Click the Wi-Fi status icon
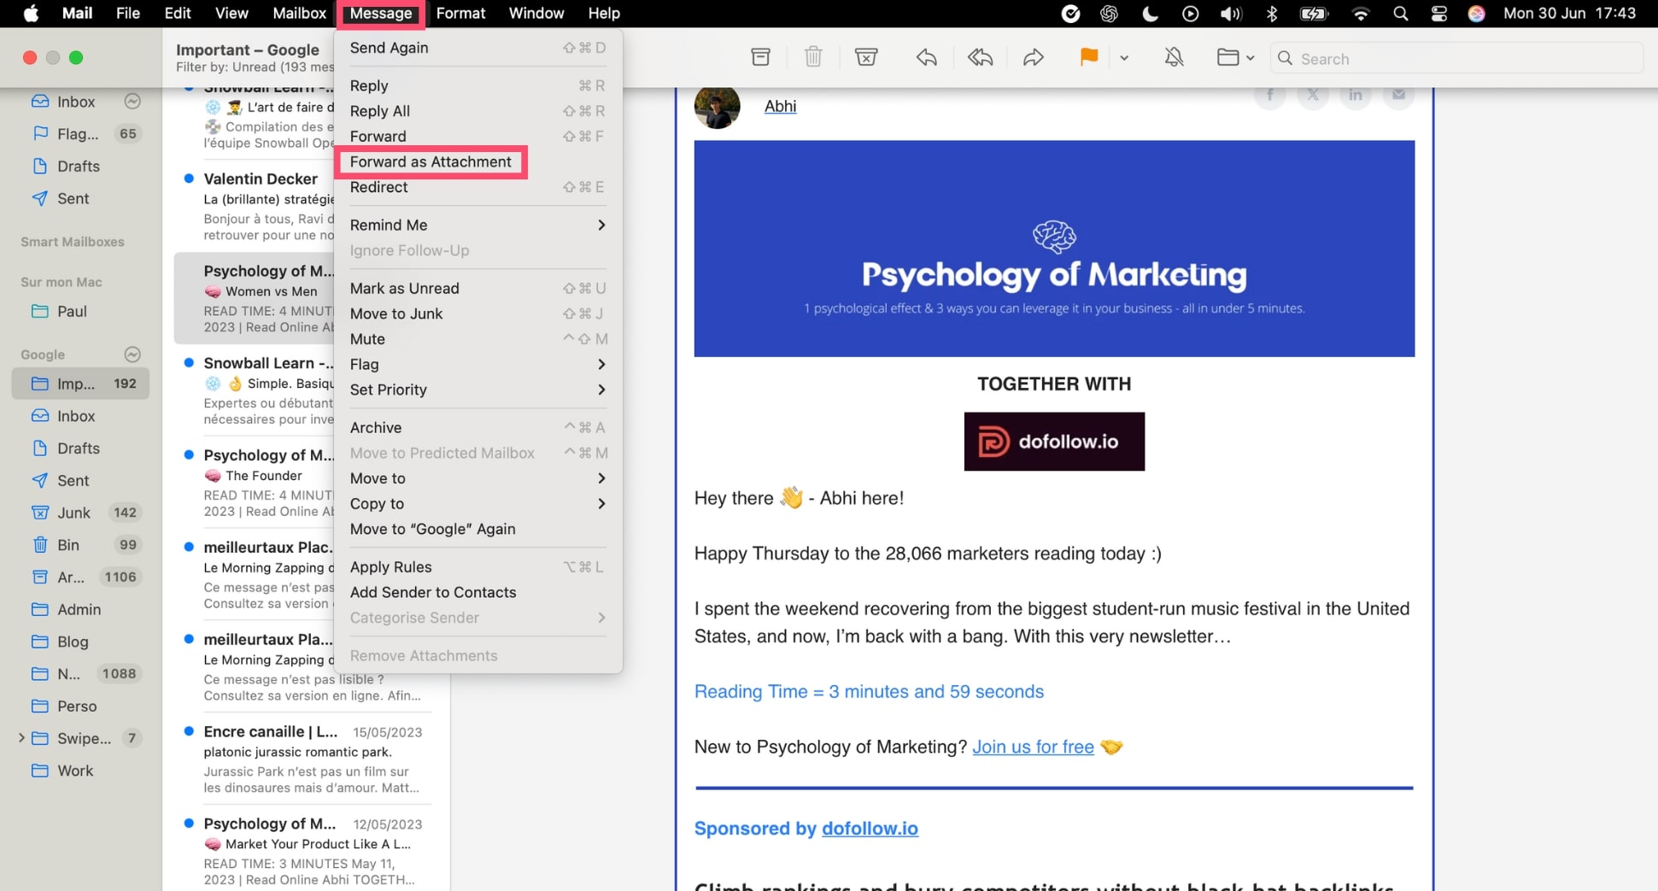The height and width of the screenshot is (891, 1658). pos(1361,13)
